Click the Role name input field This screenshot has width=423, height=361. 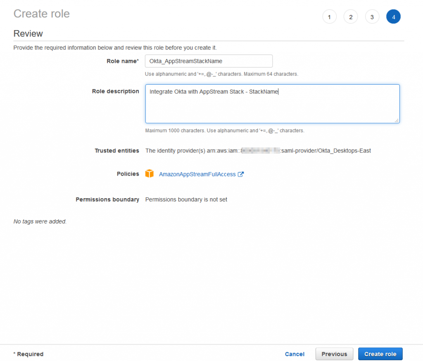[209, 61]
